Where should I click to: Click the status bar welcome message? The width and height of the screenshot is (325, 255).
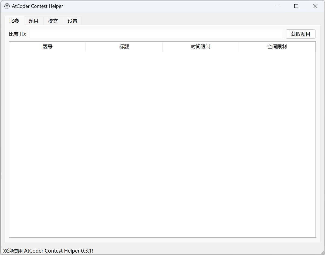coord(48,251)
